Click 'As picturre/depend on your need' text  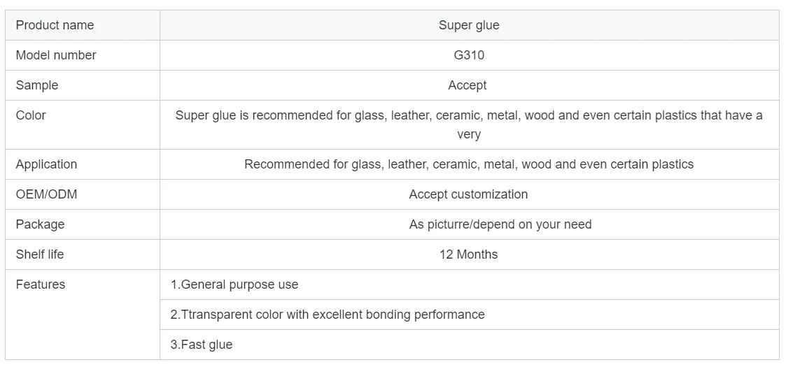point(500,224)
